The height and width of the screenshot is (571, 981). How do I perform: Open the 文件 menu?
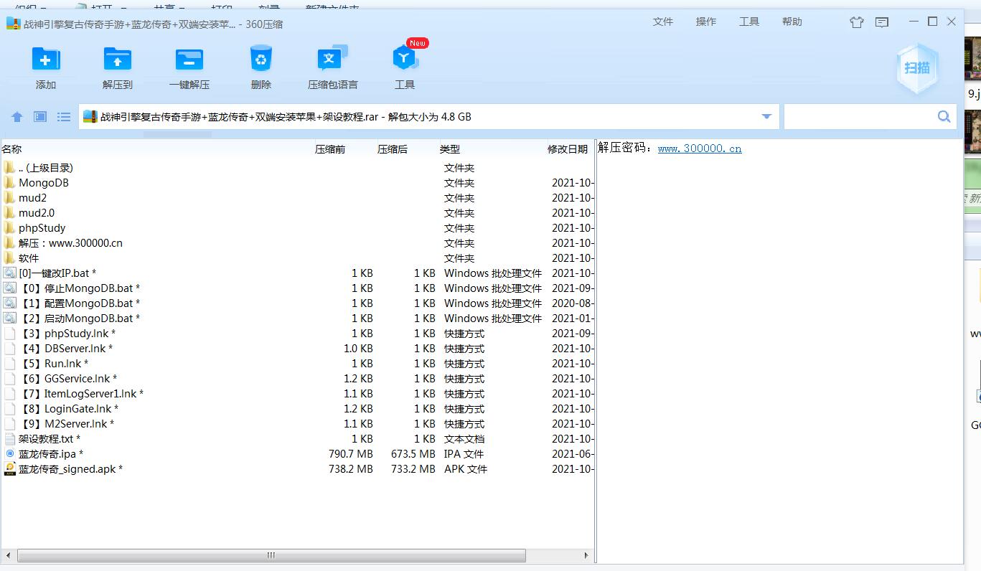click(662, 22)
